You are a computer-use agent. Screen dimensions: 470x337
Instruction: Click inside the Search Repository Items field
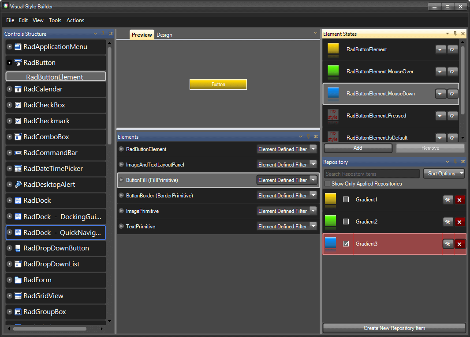[x=371, y=174]
